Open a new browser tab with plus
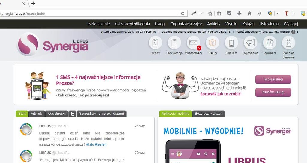Image resolution: width=307 pixels, height=163 pixels. click(33, 3)
